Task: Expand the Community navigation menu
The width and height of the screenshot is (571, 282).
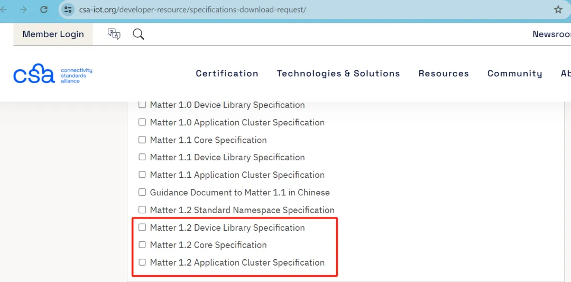Action: tap(514, 74)
